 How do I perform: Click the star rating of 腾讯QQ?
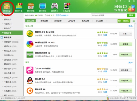pos(102,79)
